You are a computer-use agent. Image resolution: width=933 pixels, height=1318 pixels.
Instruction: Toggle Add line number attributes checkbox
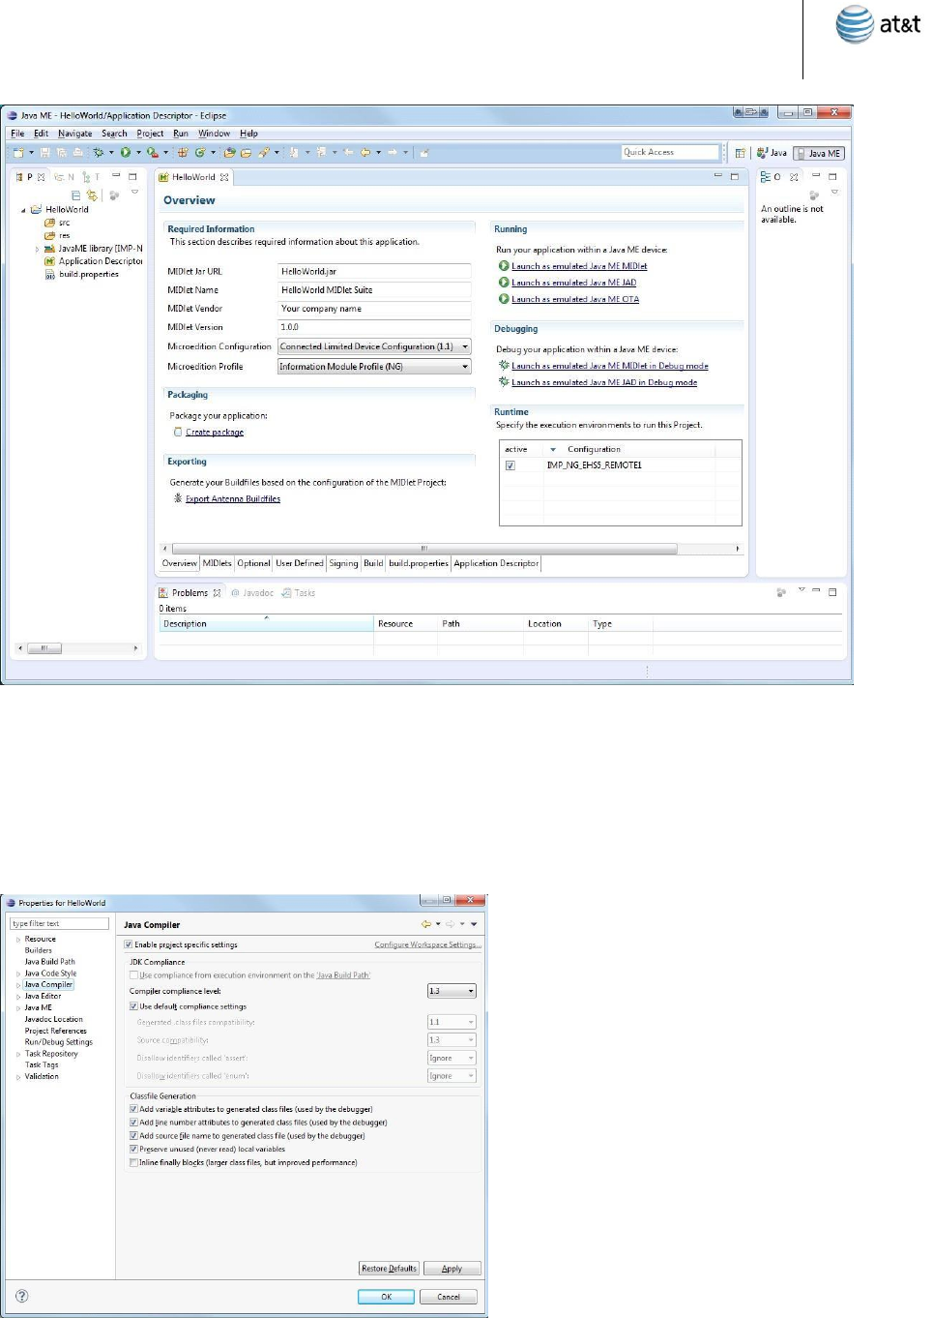point(133,1123)
